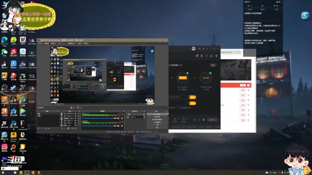Click the highlighted top streaming control button
This screenshot has height=175, width=312.
[x=157, y=114]
